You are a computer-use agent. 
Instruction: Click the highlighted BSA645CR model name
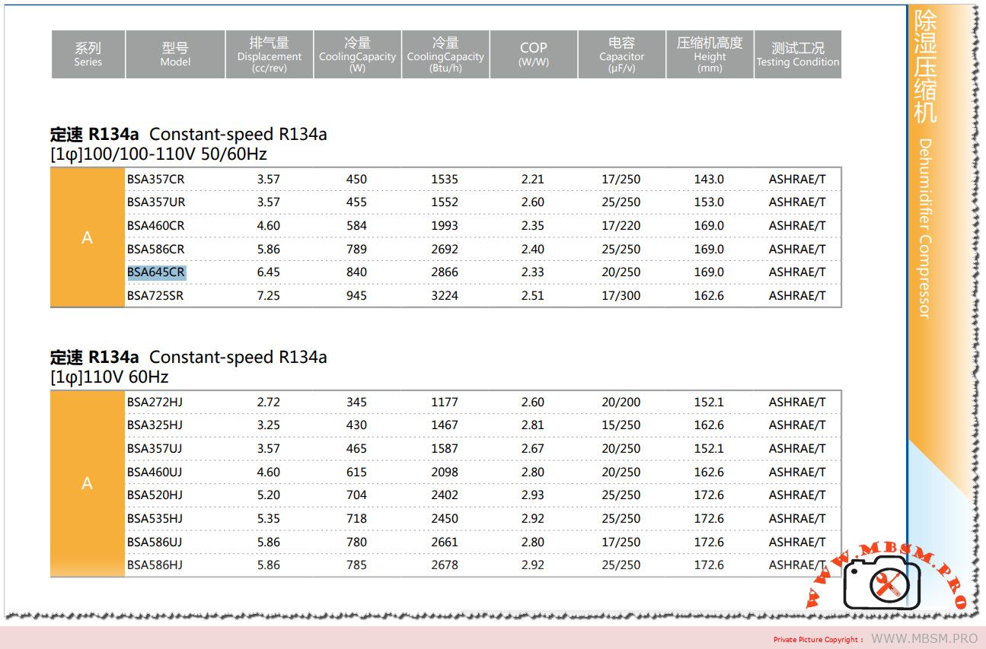coord(156,272)
